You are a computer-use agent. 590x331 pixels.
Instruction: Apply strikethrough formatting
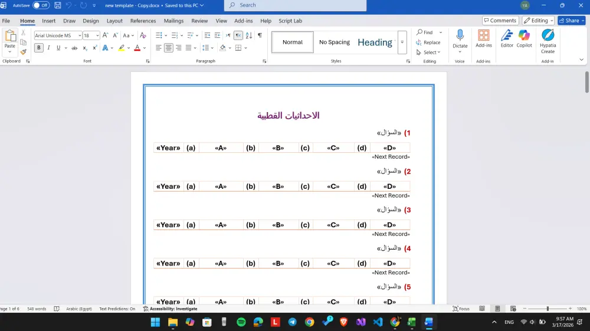click(x=74, y=48)
